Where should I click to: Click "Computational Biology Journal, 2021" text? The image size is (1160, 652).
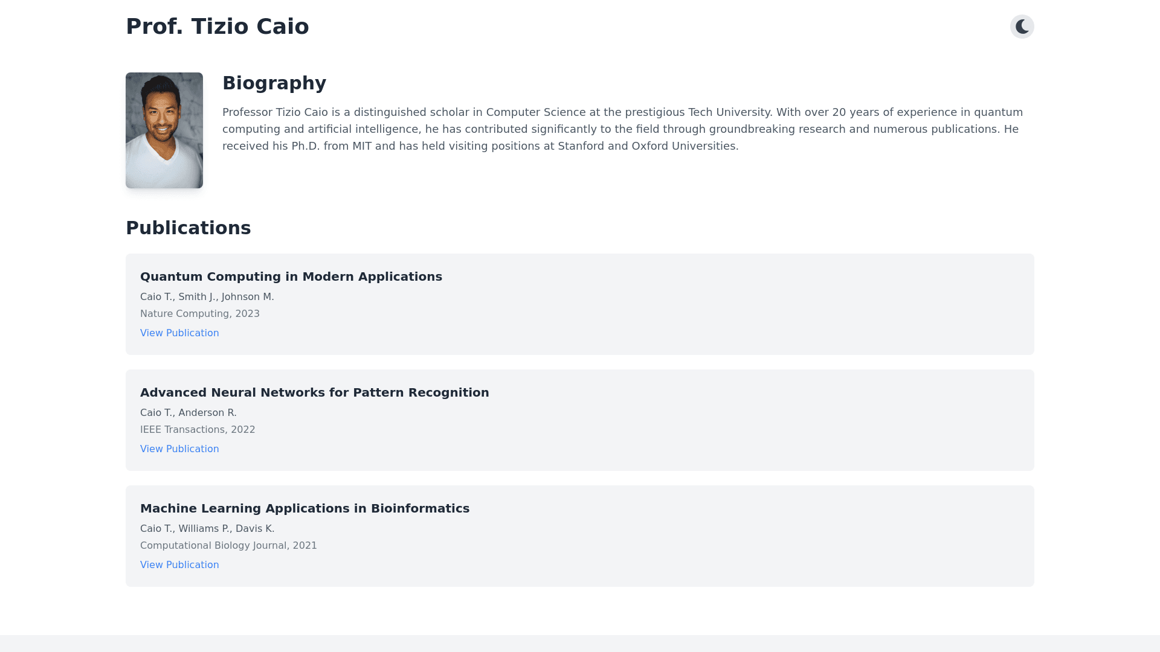point(228,546)
